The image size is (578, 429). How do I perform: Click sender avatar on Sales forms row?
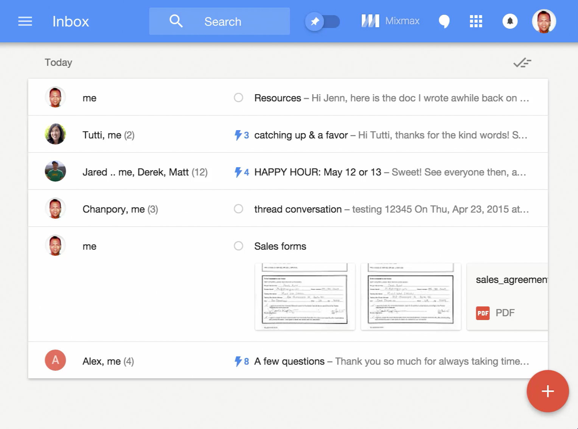click(x=55, y=245)
